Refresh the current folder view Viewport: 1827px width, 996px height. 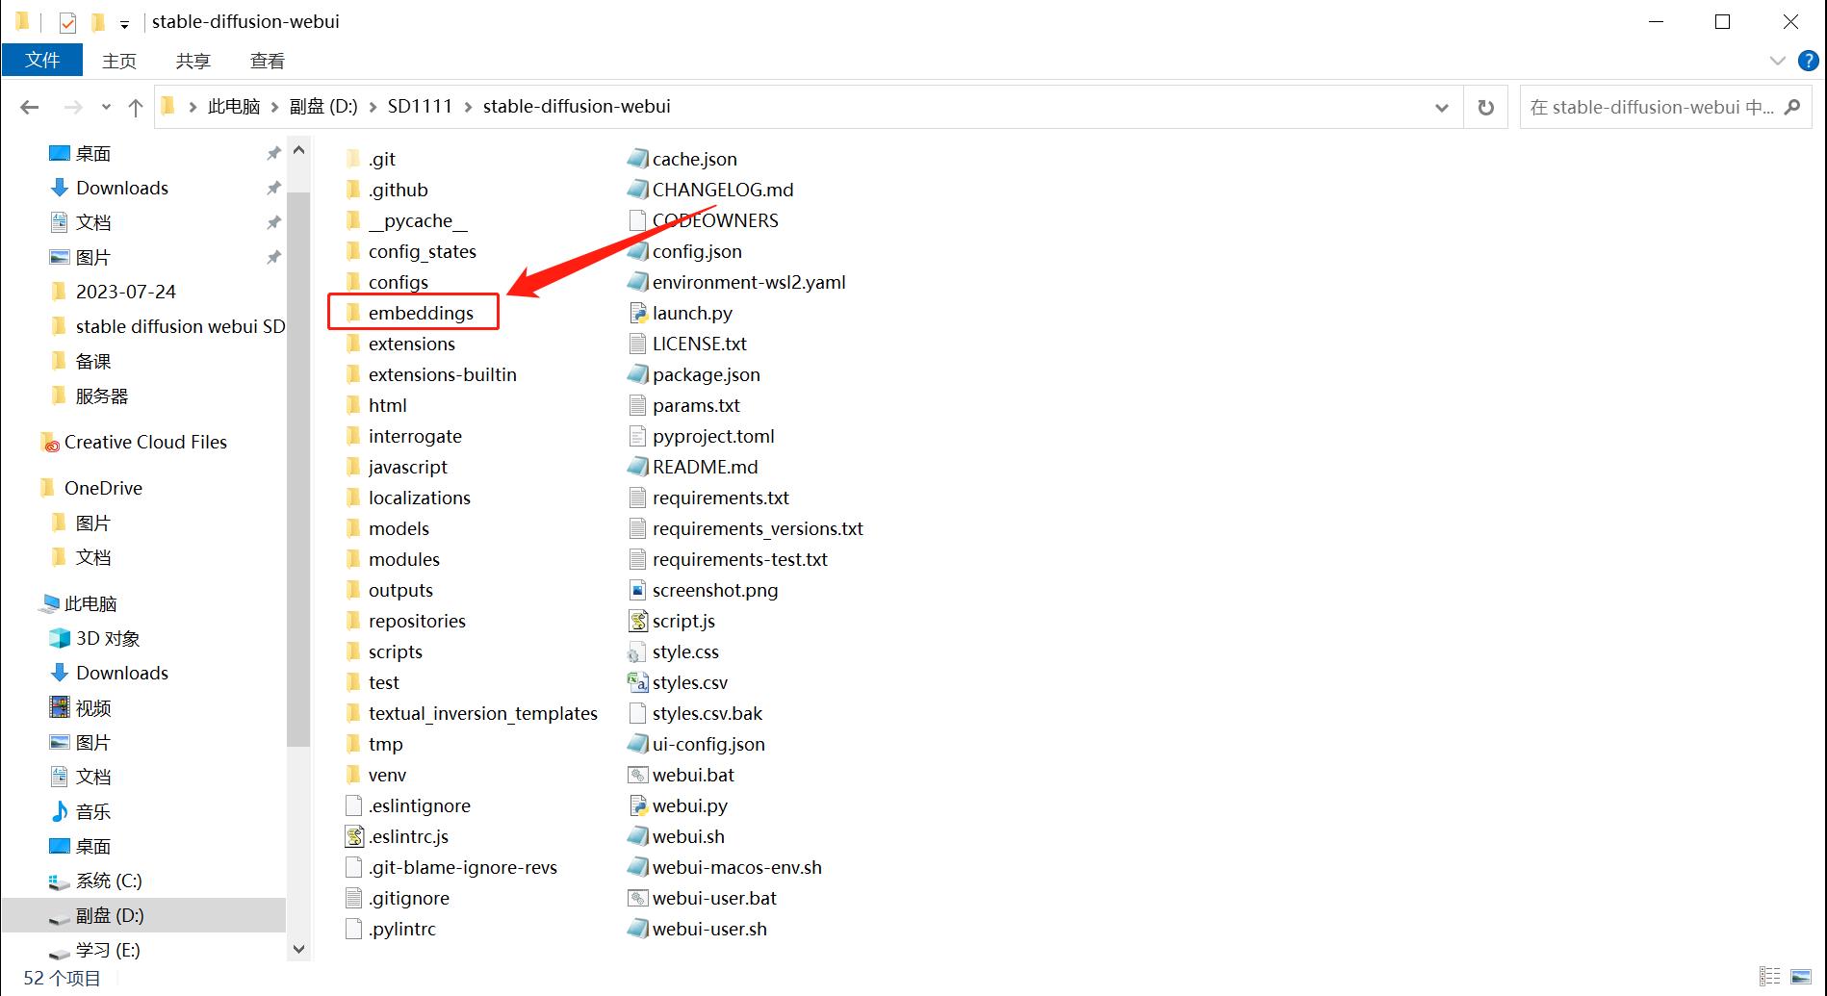[x=1486, y=107]
